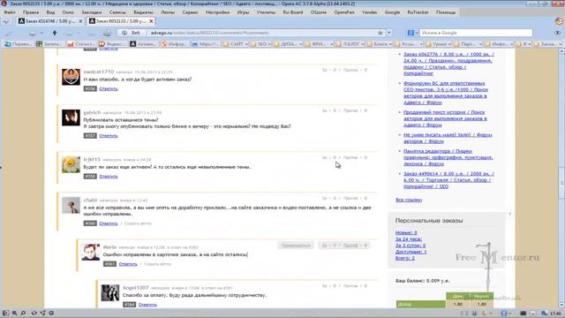Open the Заказ 4490614 sidebar link
Screen dimensions: 565x318
click(448, 180)
